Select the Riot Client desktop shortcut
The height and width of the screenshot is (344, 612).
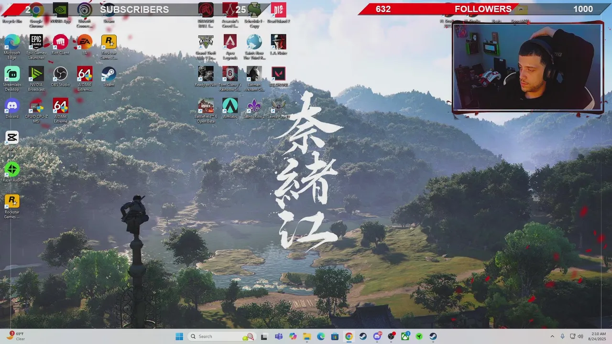(x=60, y=45)
